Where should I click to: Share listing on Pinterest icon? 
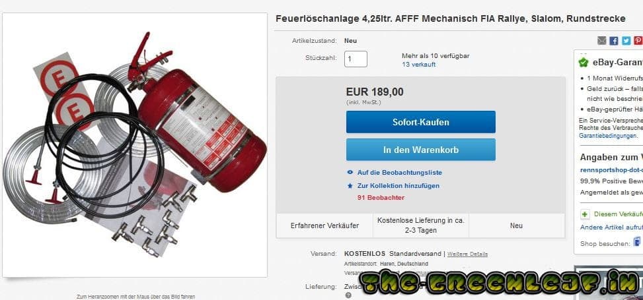point(638,40)
